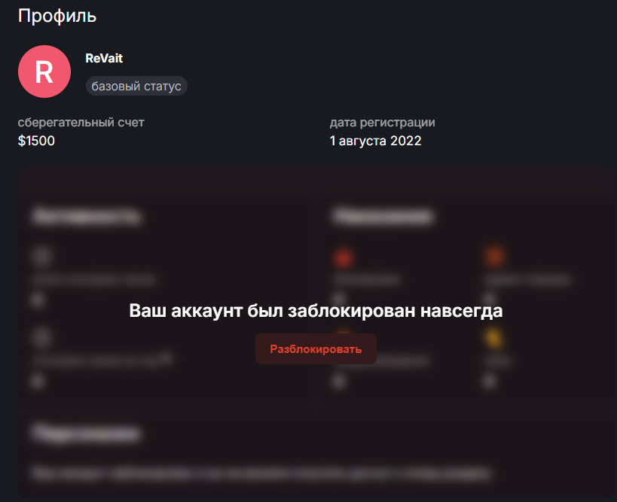The width and height of the screenshot is (617, 502).
Task: Click the lower blurred gray circle icon
Action: (x=42, y=337)
